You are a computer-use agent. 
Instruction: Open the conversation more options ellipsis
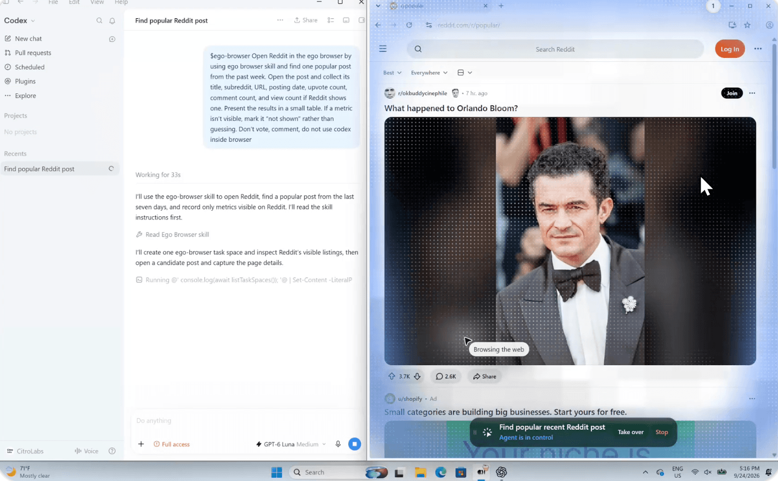[280, 20]
